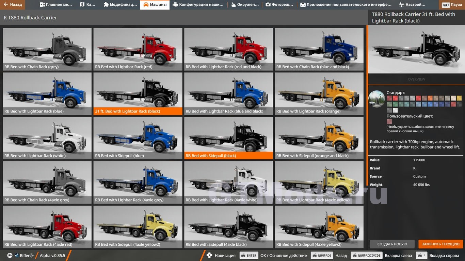Switch to the Машины tab
This screenshot has height=261, width=465.
click(x=155, y=5)
